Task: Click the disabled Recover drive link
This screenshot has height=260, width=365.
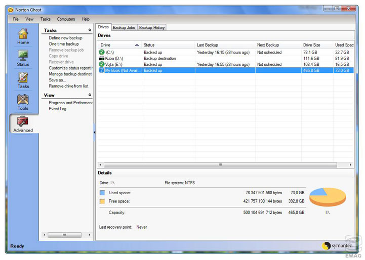Action: point(61,62)
